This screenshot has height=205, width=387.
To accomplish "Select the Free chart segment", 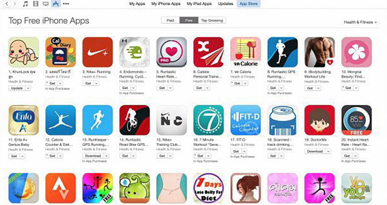I will 189,20.
